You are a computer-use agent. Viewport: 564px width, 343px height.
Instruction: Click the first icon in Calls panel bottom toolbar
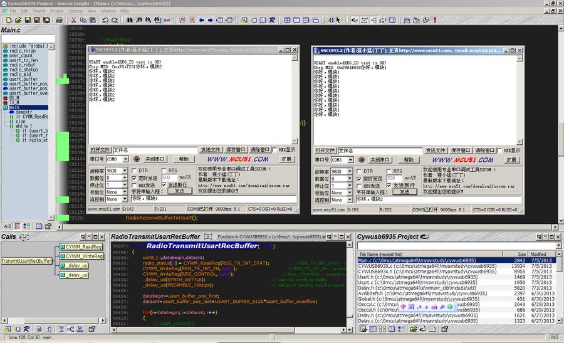pos(8,329)
